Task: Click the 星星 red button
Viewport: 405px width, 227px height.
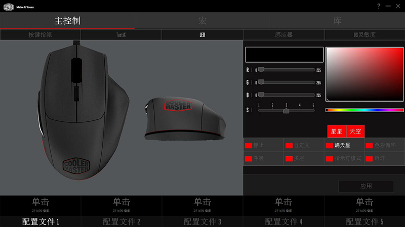Action: (x=337, y=131)
